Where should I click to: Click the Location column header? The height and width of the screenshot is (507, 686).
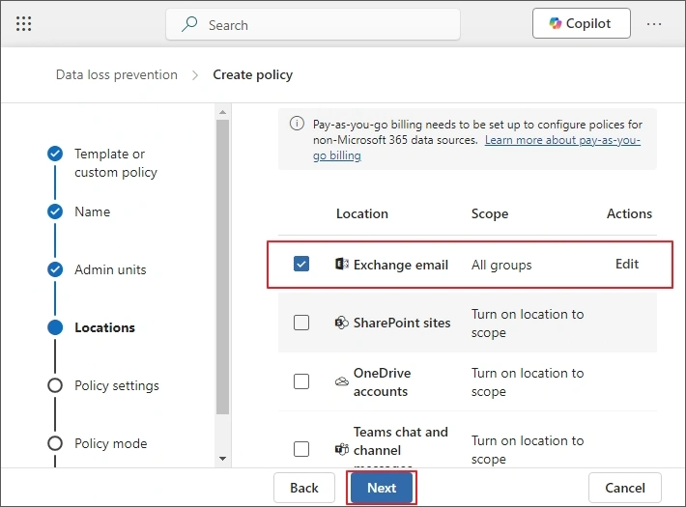click(361, 213)
